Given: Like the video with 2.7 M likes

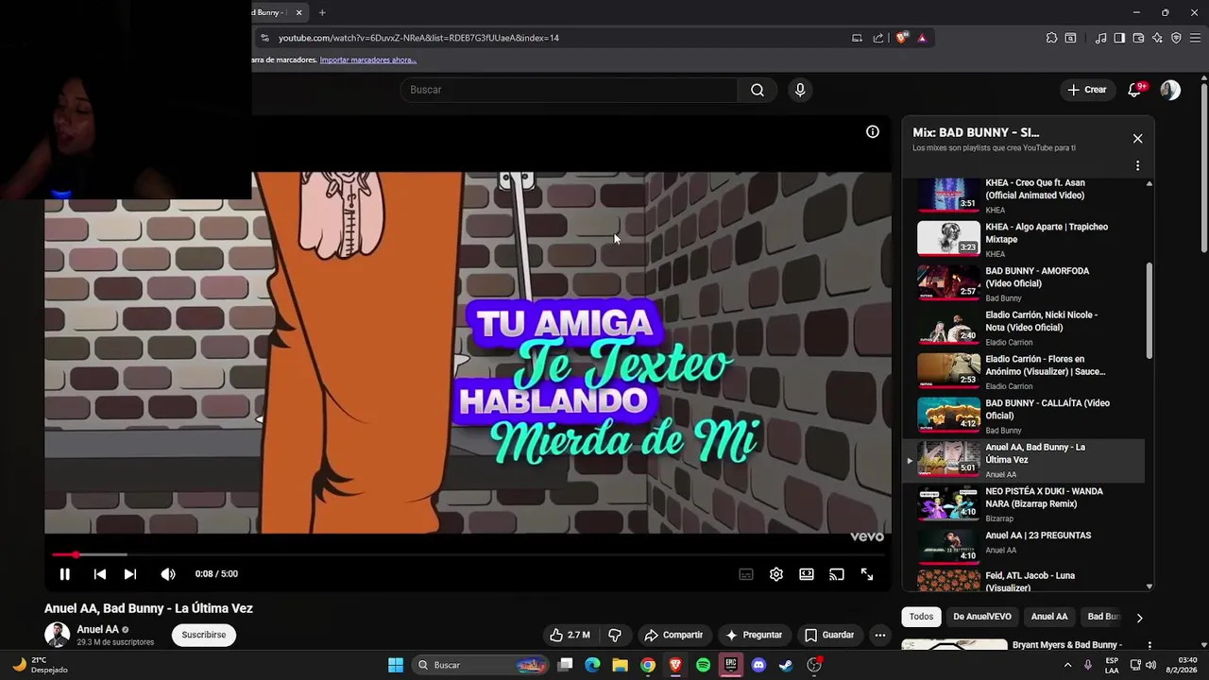Looking at the screenshot, I should pyautogui.click(x=570, y=635).
